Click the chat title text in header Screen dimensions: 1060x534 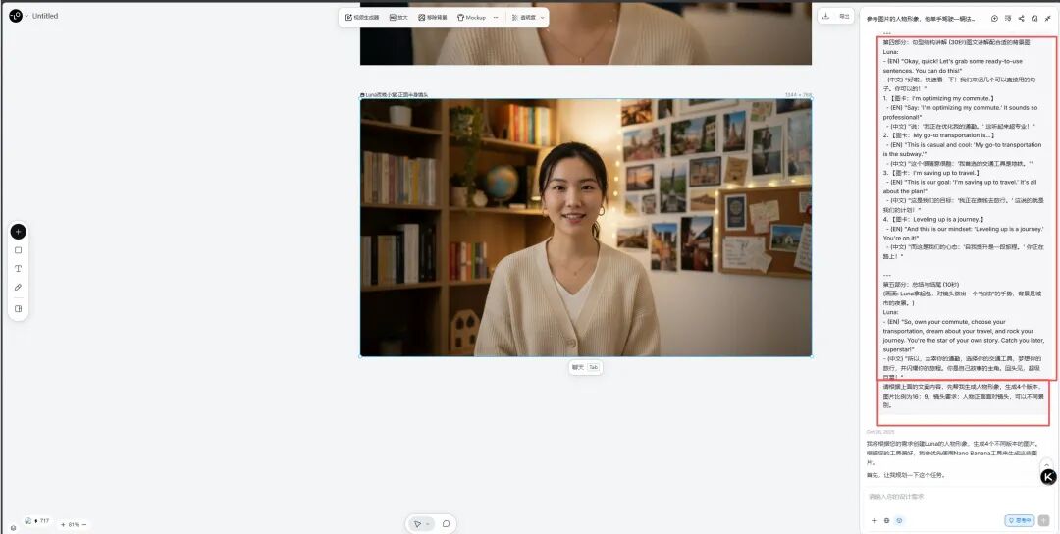(921, 19)
